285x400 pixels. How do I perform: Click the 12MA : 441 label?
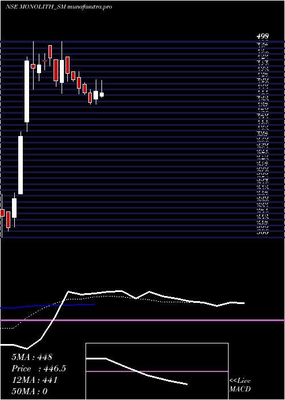34,380
